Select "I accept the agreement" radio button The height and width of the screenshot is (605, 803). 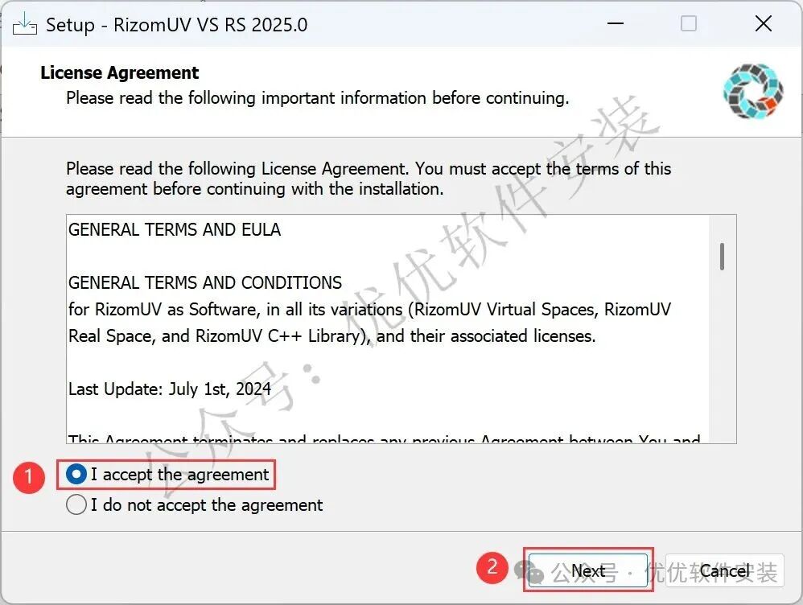[x=76, y=475]
